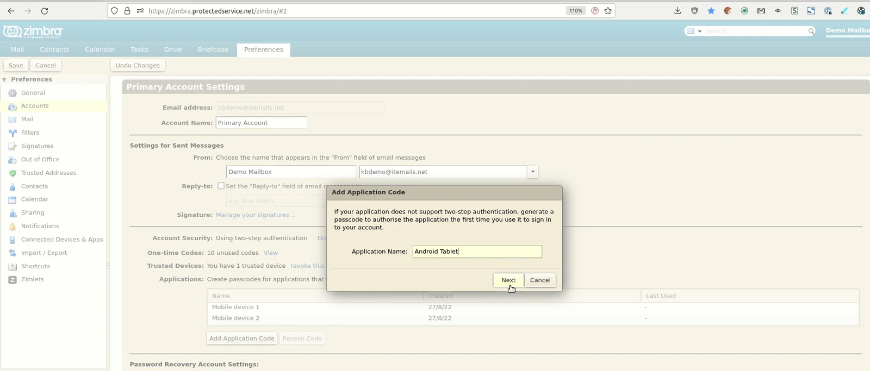Viewport: 870px width, 371px height.
Task: Edit the Account Name field
Action: click(x=261, y=123)
